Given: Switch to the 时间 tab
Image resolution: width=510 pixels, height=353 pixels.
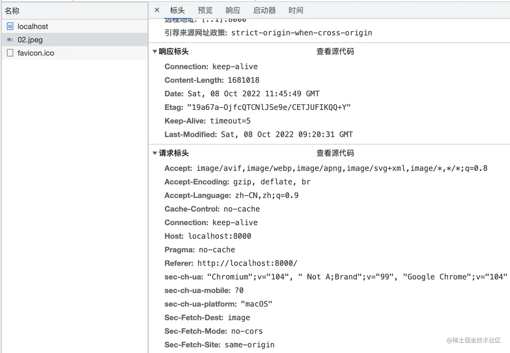Looking at the screenshot, I should pyautogui.click(x=296, y=10).
